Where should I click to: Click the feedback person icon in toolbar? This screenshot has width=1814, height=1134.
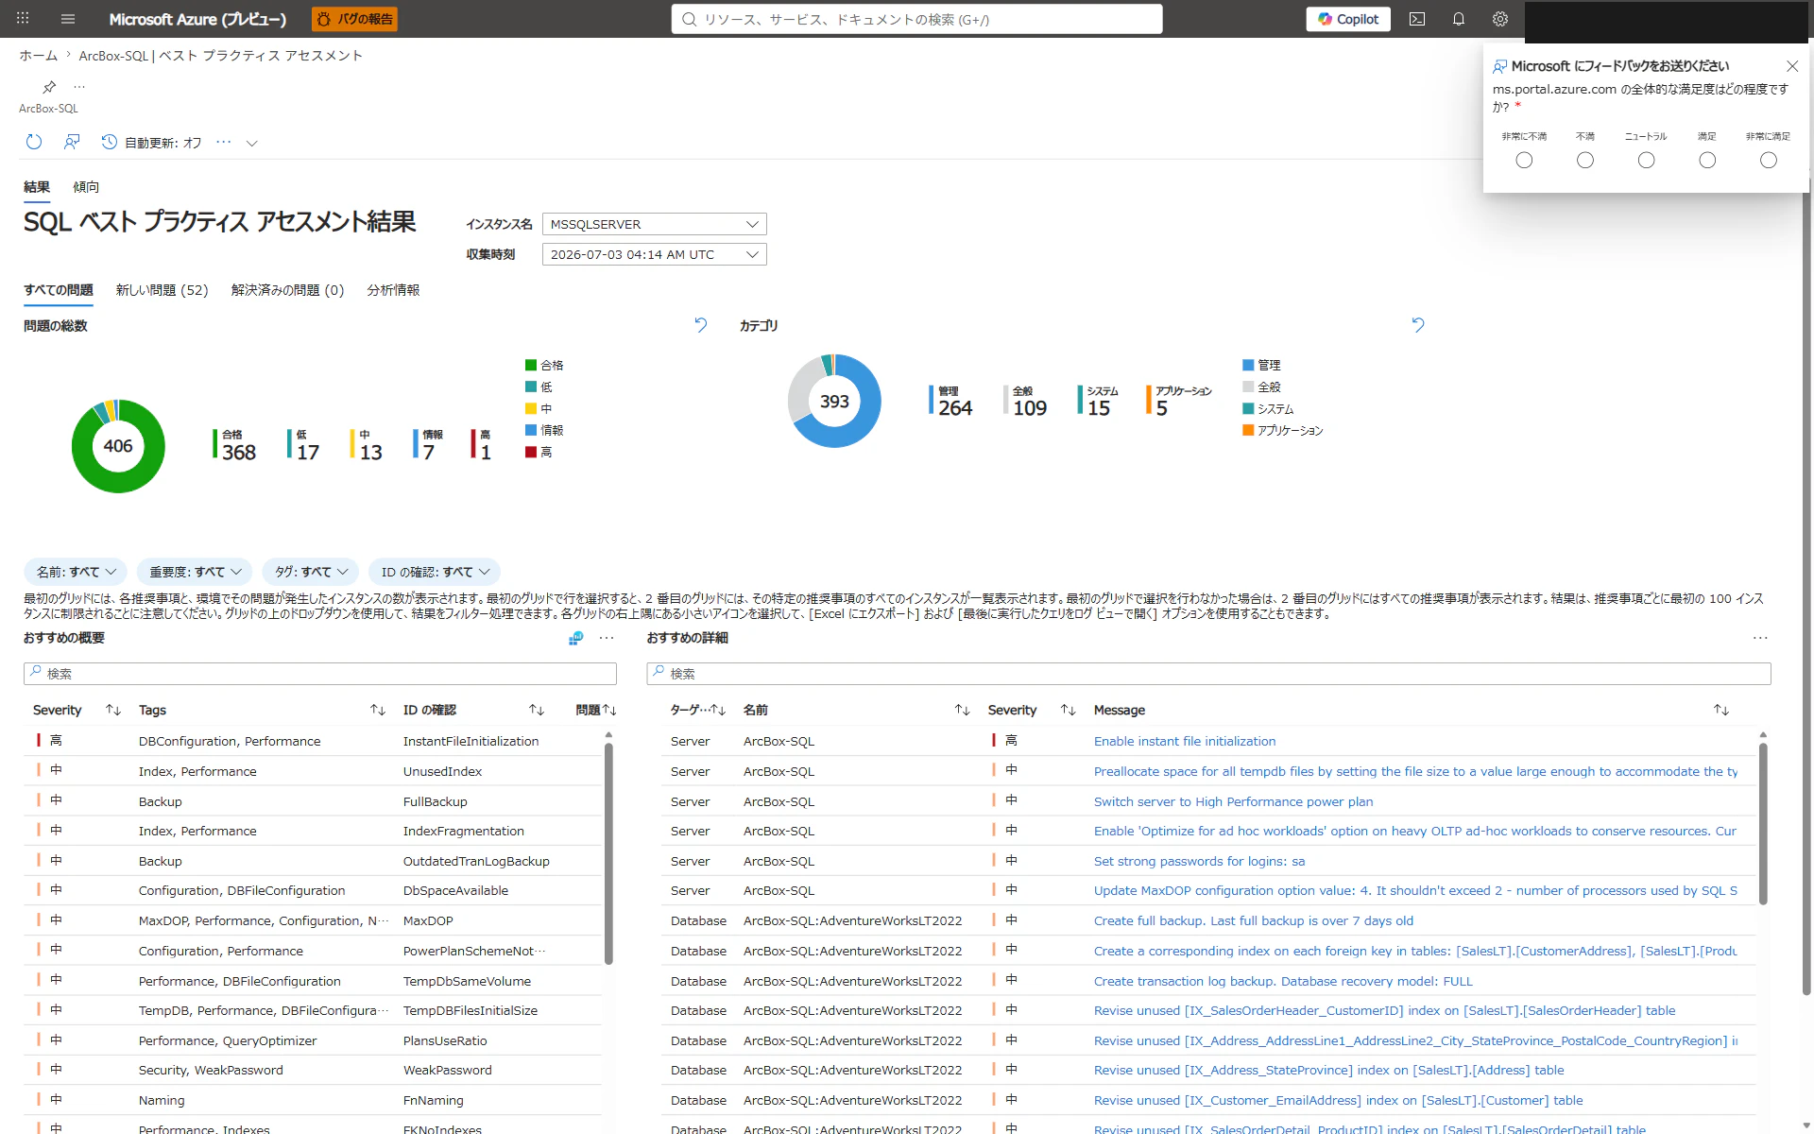[72, 142]
